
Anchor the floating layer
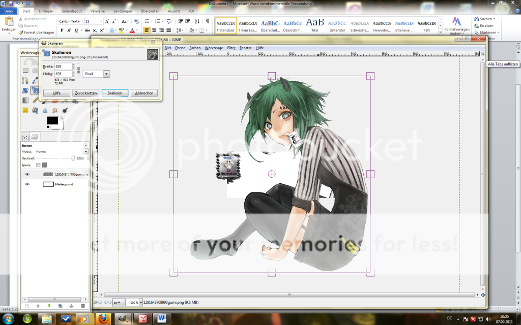[x=71, y=306]
